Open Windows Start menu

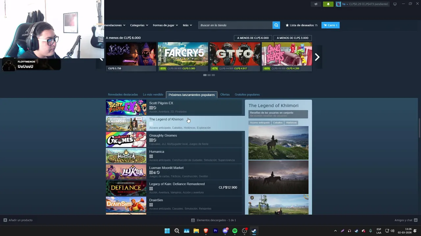(x=167, y=231)
